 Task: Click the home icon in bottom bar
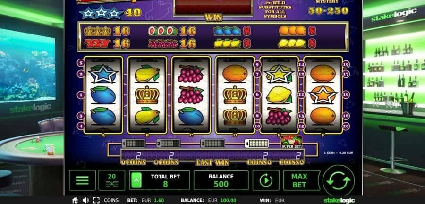click(x=75, y=201)
